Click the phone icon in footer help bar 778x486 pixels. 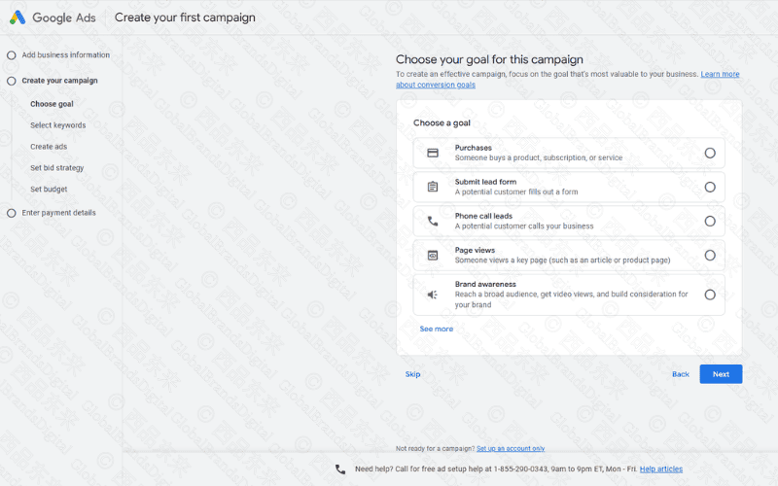point(340,469)
